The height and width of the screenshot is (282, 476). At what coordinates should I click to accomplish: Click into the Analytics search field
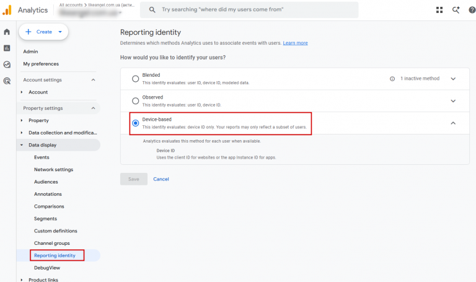tap(249, 10)
